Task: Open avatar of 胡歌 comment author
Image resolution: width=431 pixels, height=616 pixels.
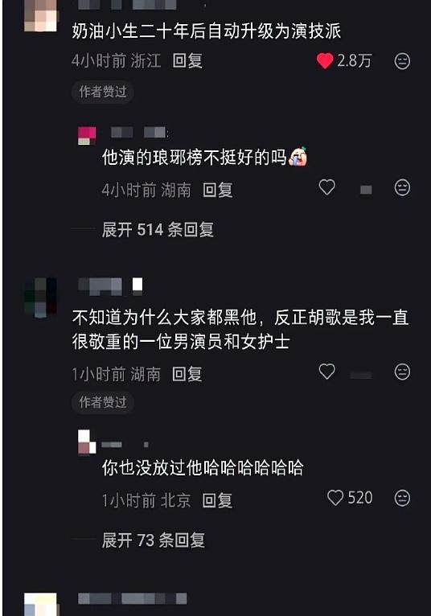Action: click(x=41, y=298)
